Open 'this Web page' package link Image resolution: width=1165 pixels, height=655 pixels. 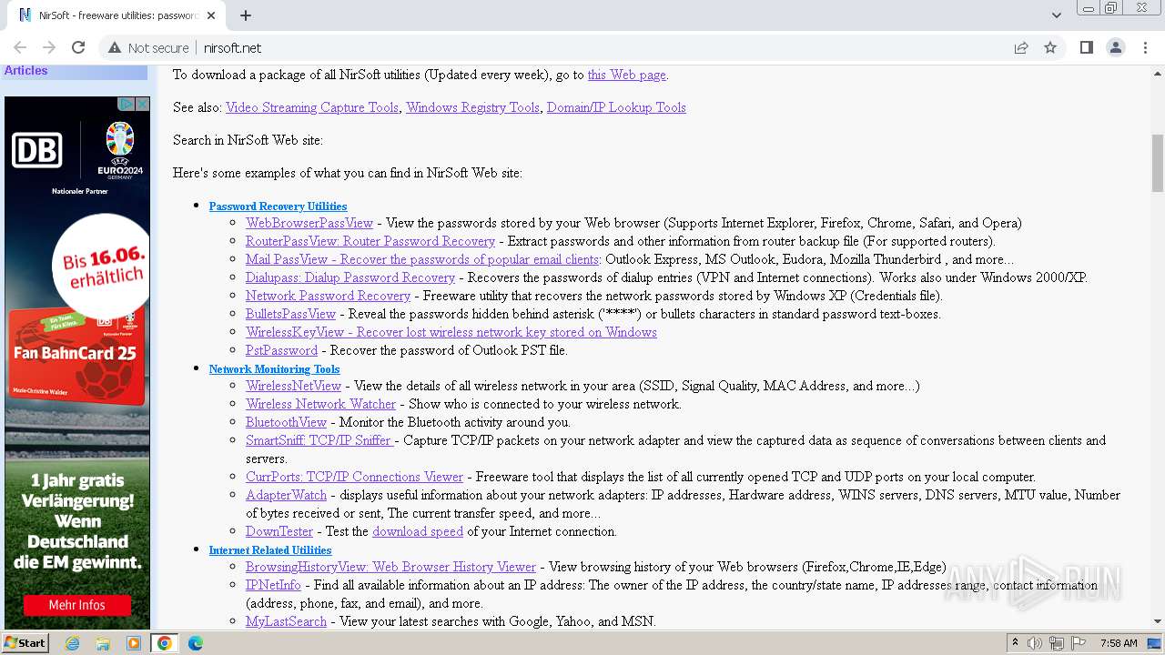click(626, 75)
